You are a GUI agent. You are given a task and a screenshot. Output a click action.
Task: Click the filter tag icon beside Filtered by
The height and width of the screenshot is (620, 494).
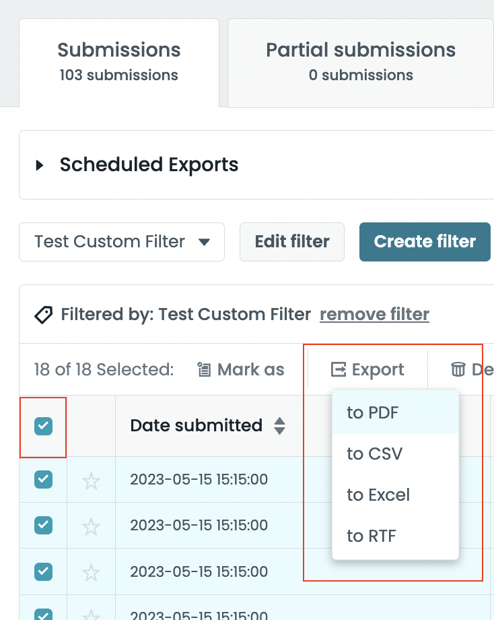tap(43, 314)
